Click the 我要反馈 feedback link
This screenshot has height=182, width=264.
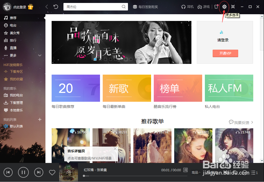pyautogui.click(x=241, y=122)
